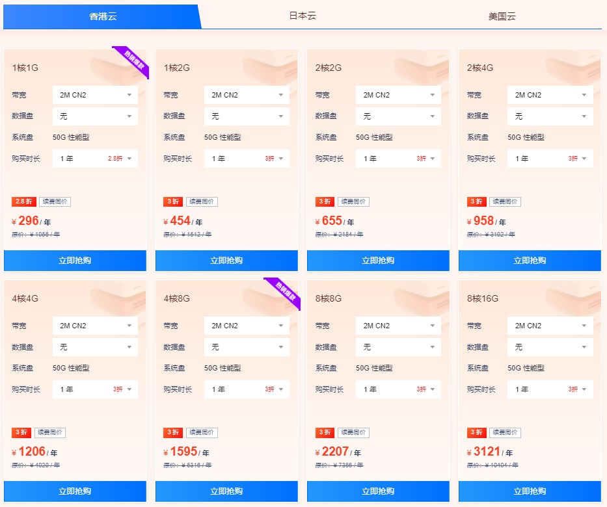
Task: Open 购买时长 dropdown in 8核16G card
Action: click(550, 389)
